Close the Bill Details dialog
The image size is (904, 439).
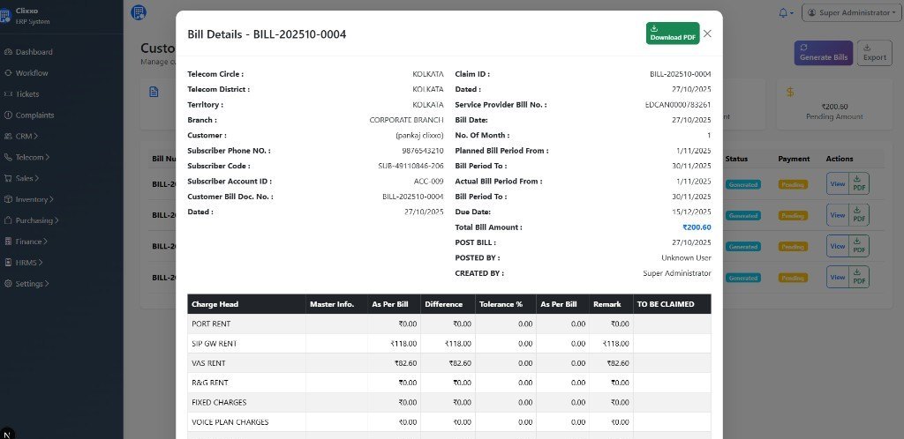coord(707,33)
